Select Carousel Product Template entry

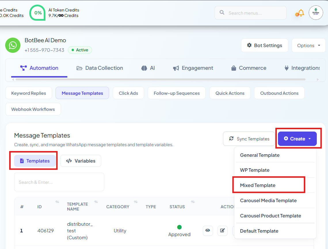[x=275, y=216]
